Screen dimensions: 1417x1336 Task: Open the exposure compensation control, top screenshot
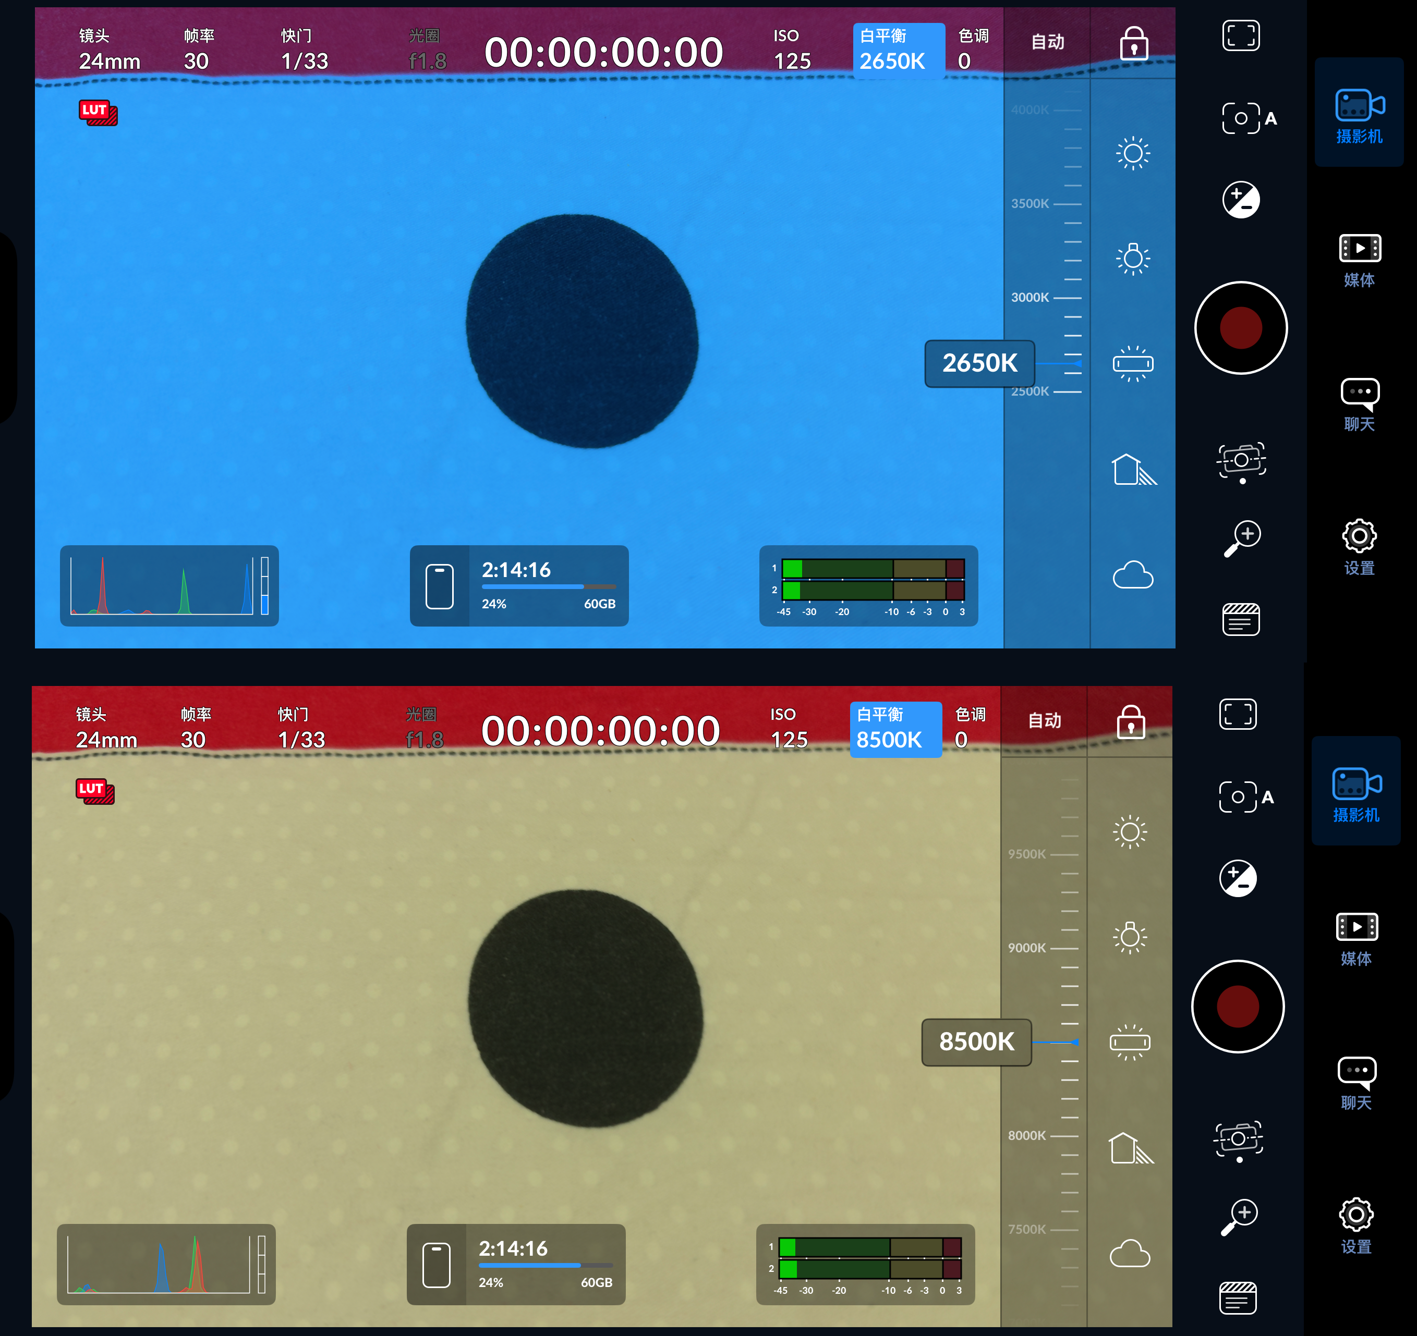(1241, 200)
